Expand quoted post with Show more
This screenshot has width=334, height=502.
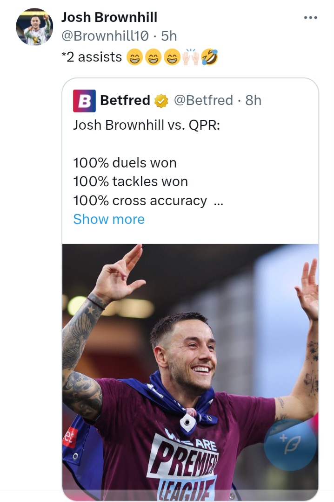[109, 219]
